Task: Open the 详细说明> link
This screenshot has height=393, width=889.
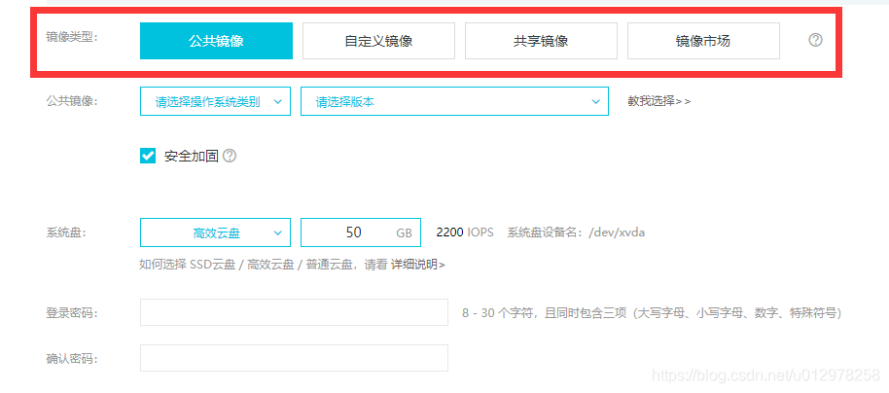Action: tap(418, 265)
